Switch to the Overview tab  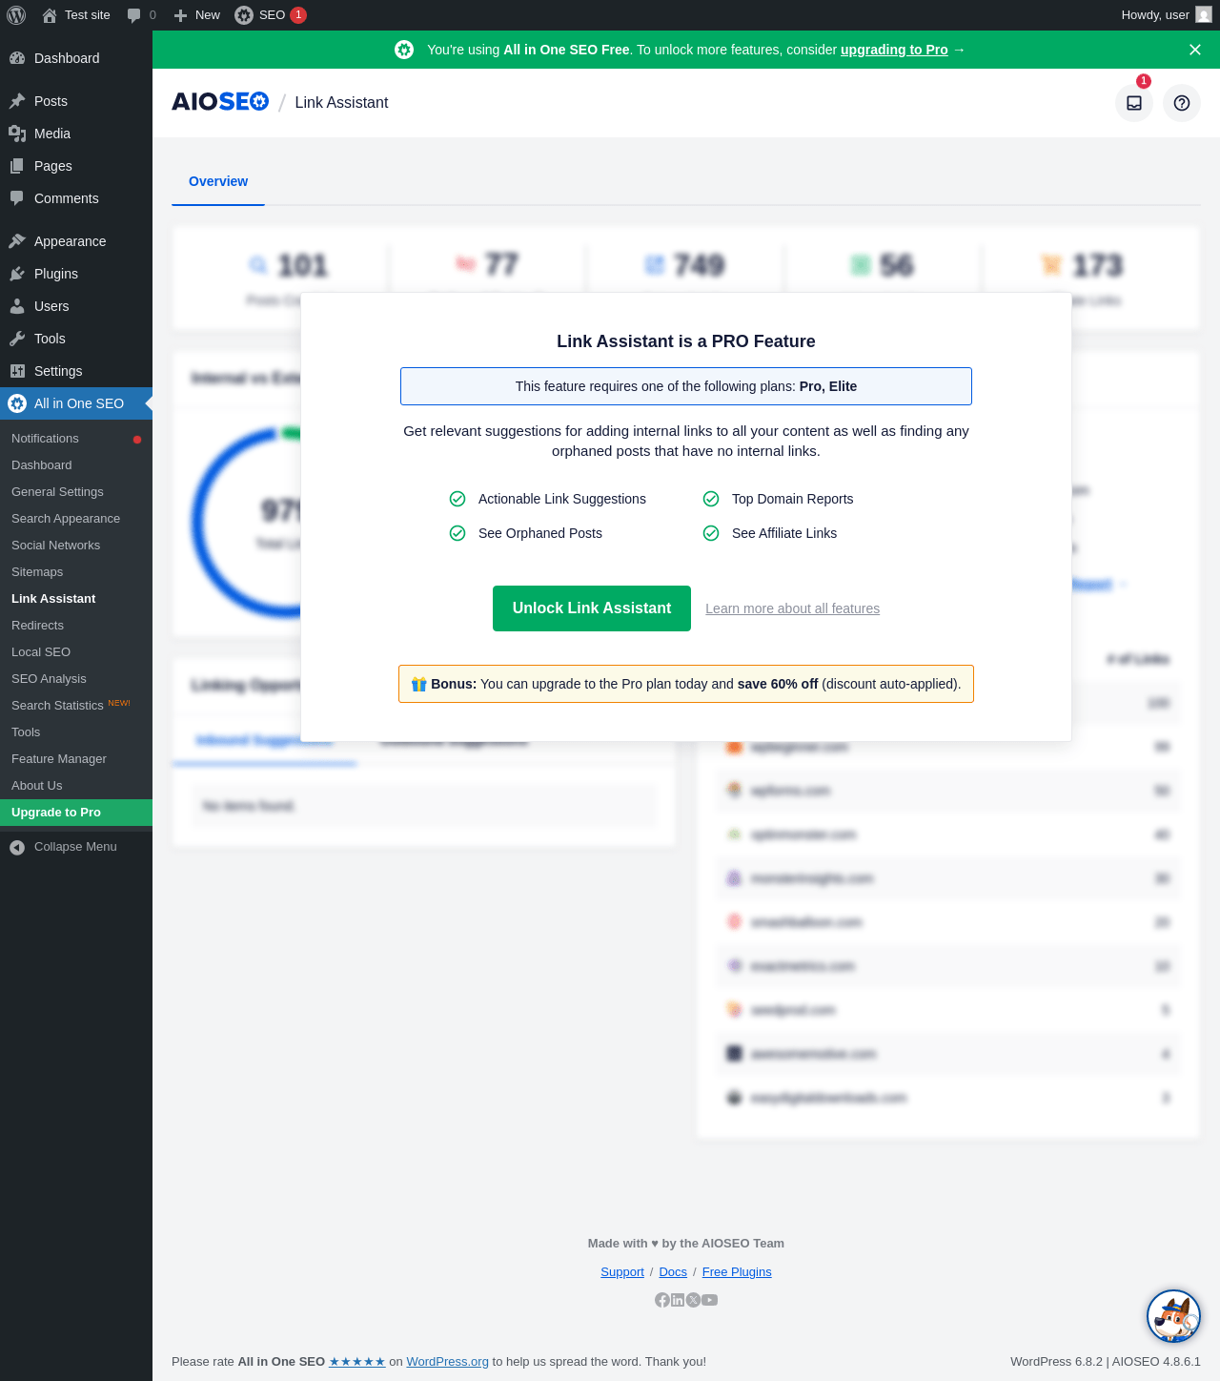click(218, 181)
